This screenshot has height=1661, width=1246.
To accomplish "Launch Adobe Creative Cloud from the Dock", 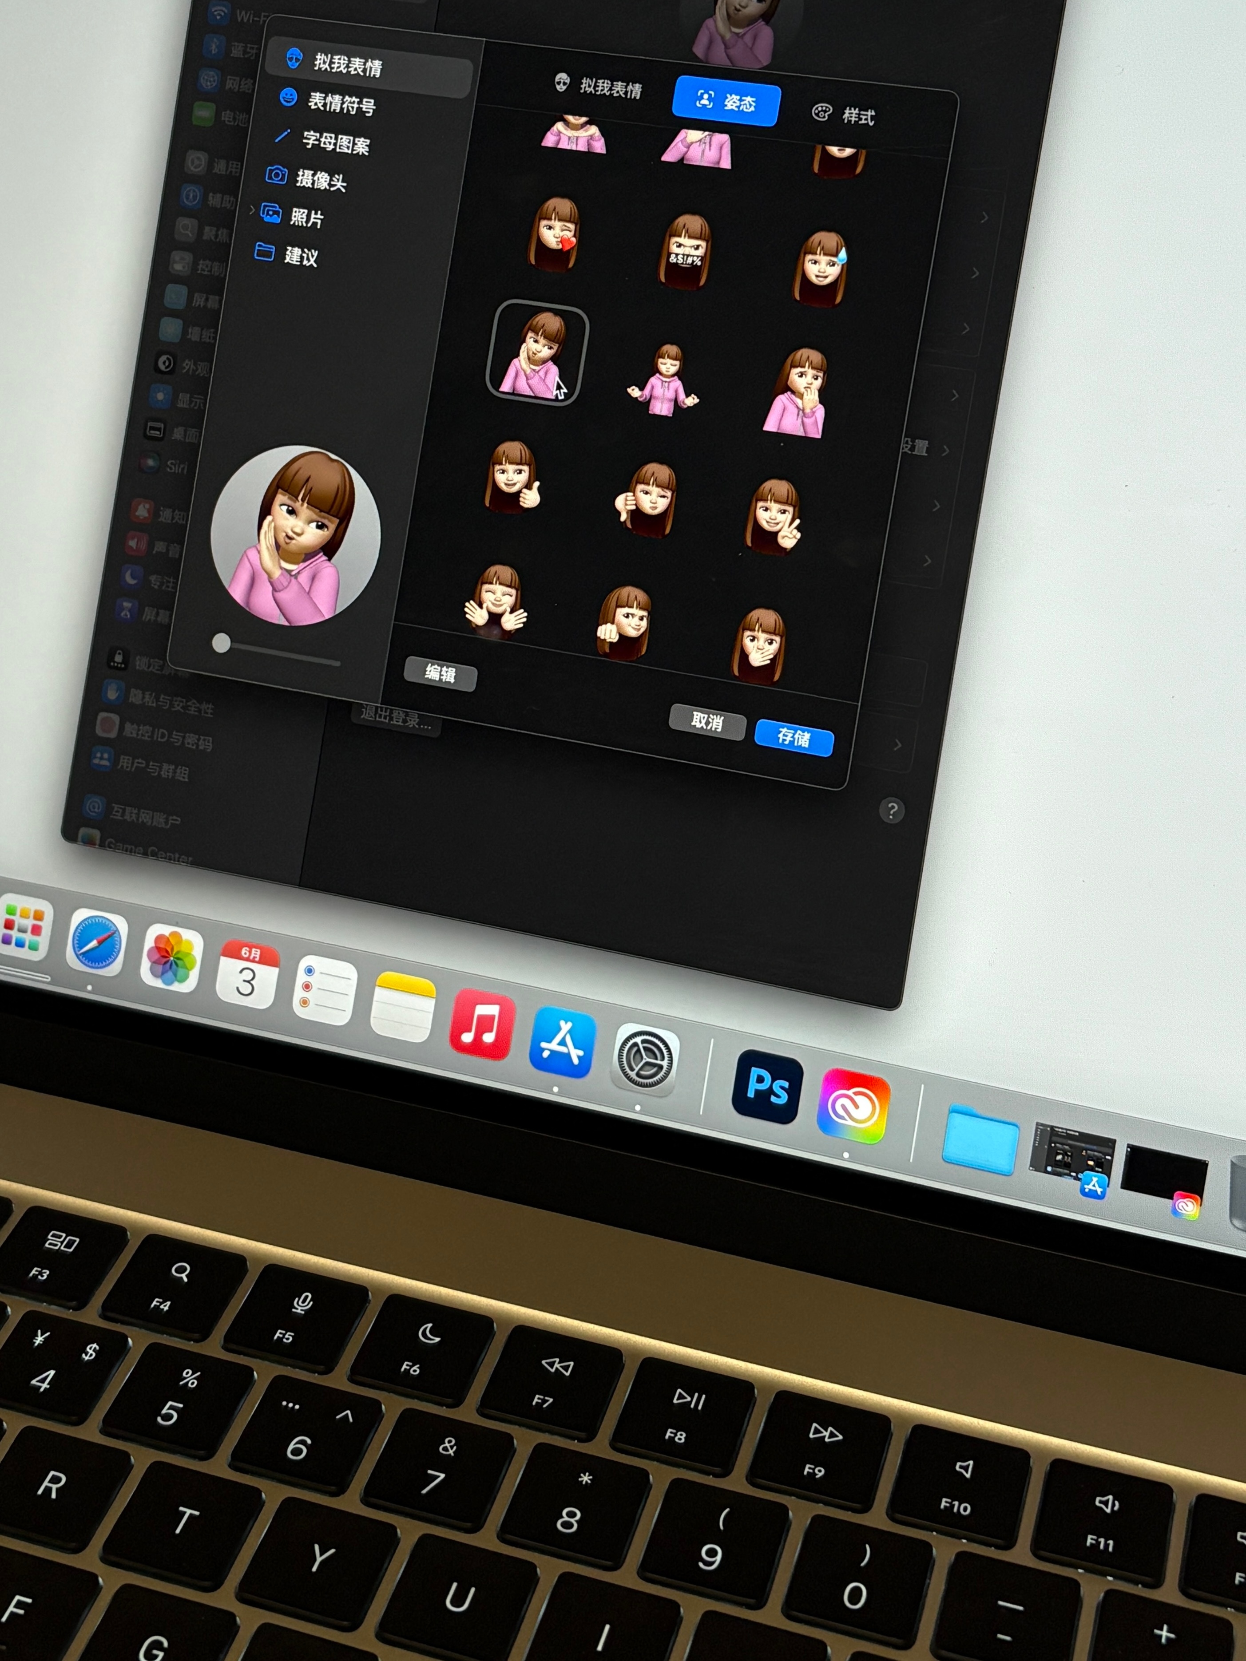I will pyautogui.click(x=853, y=1106).
